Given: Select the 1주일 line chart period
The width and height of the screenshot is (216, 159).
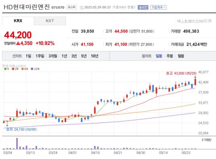Looking at the screenshot, I should point(40,56).
